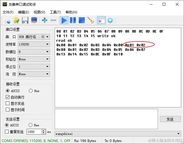This screenshot has height=144, width=184.
Task: Maximize the window
Action: pos(164,4)
